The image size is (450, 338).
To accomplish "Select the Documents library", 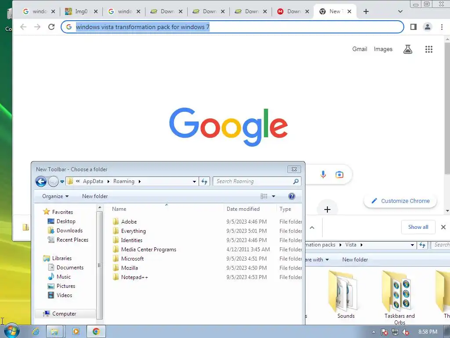I will [x=70, y=267].
